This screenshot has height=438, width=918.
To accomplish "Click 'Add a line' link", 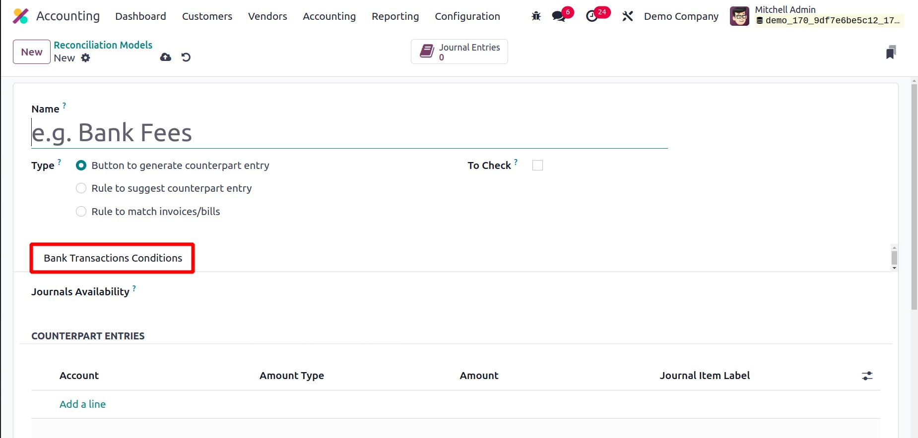I will 82,404.
